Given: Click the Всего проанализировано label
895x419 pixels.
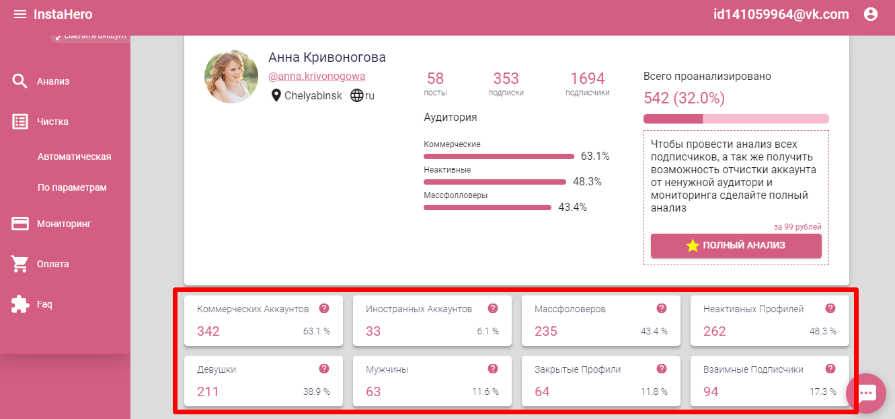Looking at the screenshot, I should tap(707, 76).
